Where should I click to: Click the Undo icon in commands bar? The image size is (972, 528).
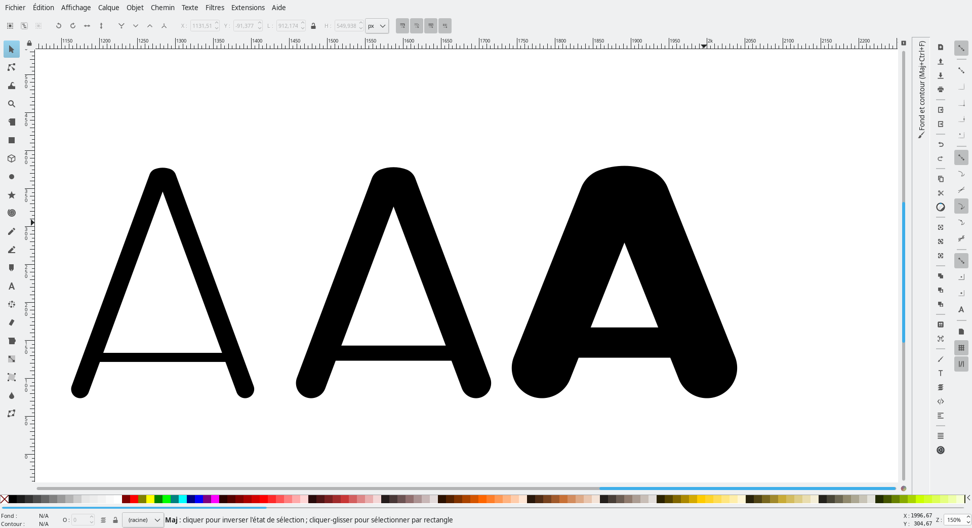point(941,145)
